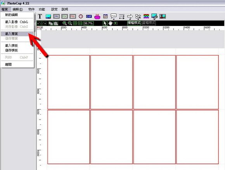Click the zoom out magnifier icon
This screenshot has width=225, height=170.
[x=70, y=23]
